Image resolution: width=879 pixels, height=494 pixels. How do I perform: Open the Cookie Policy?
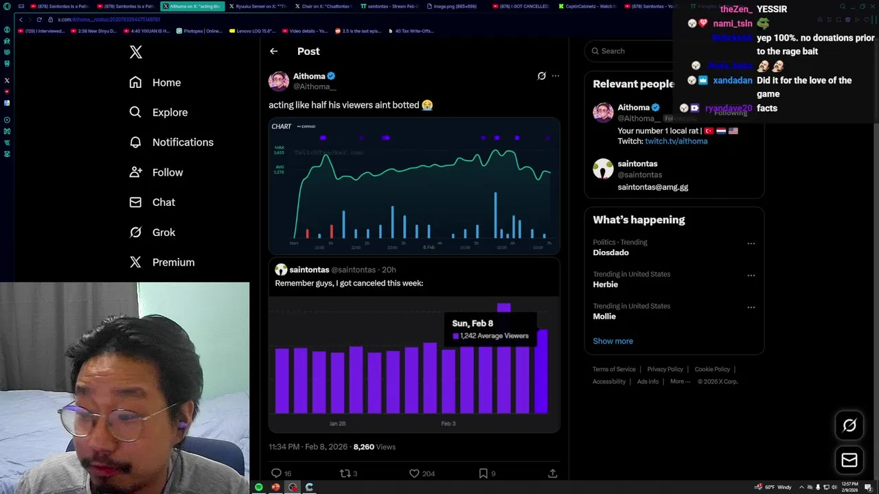712,369
